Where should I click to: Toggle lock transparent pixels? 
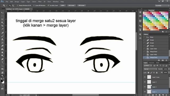[x=148, y=73]
